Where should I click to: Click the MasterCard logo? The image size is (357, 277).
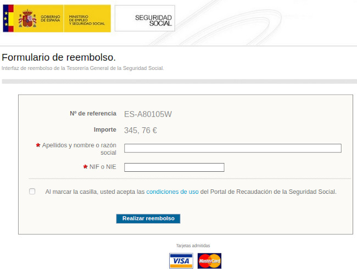[209, 261]
